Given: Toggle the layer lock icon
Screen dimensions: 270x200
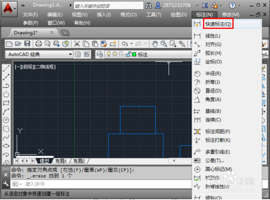Looking at the screenshot, I should [x=128, y=54].
